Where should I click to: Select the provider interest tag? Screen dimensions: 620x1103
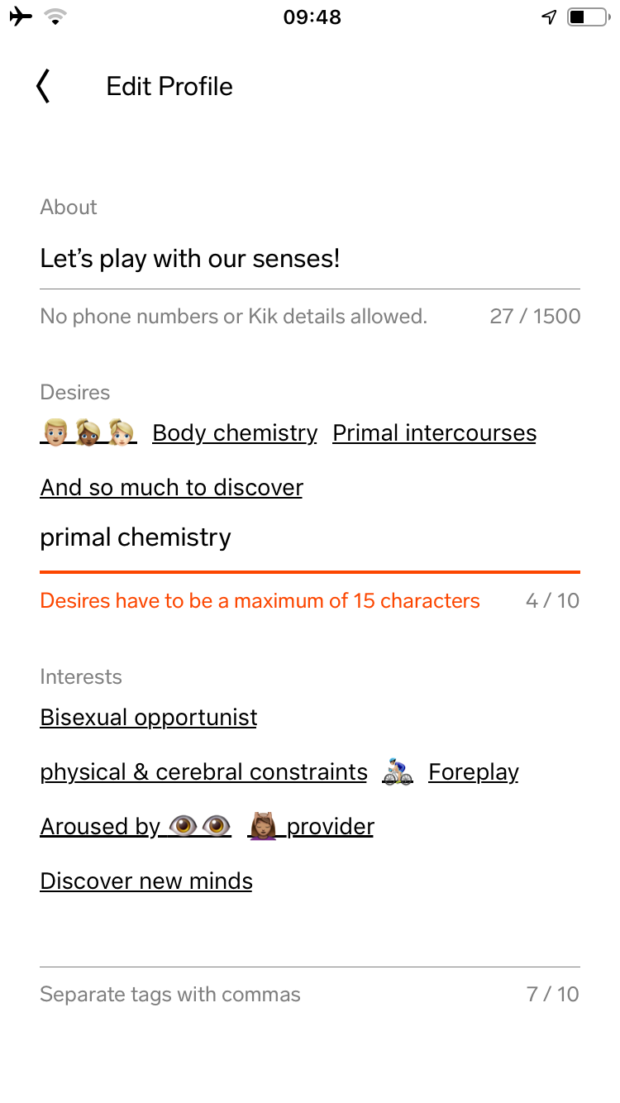311,826
